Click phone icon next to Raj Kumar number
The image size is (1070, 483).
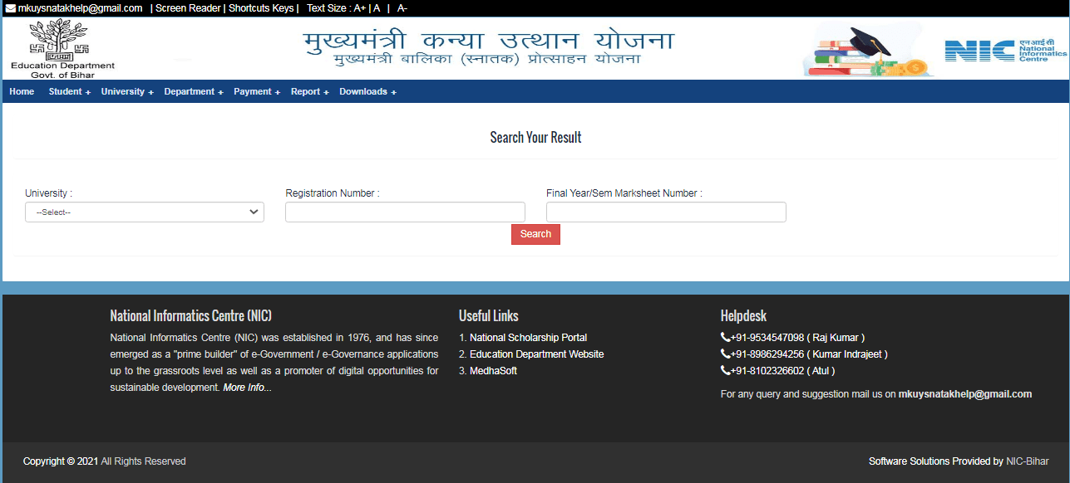(x=725, y=338)
